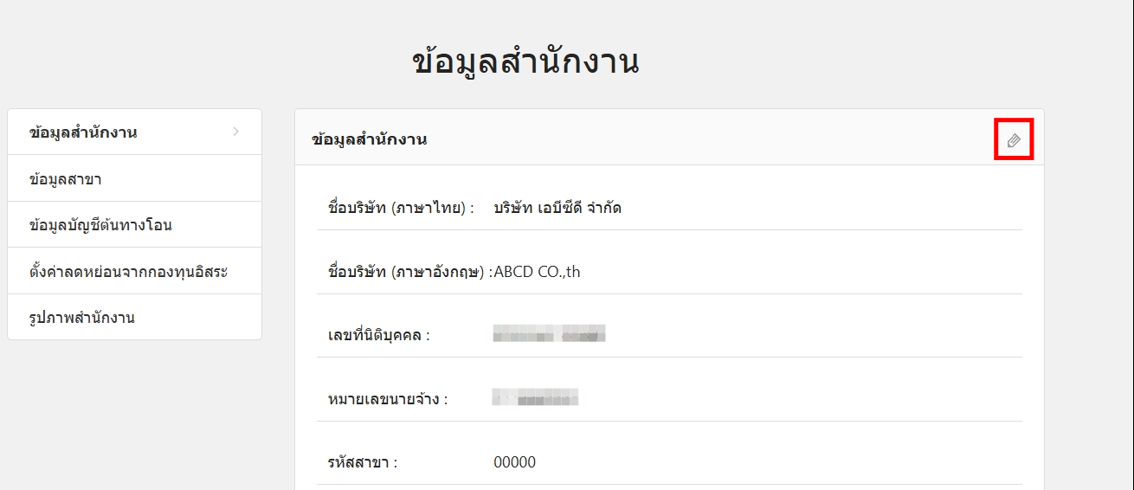The width and height of the screenshot is (1134, 490).
Task: Click the company name value บริษัท เอบีซีดี จำกัด
Action: (557, 208)
